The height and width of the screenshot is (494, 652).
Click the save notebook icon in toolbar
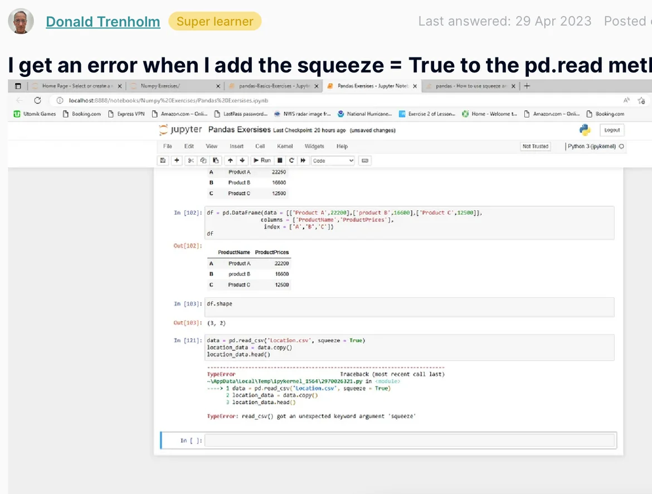click(163, 161)
